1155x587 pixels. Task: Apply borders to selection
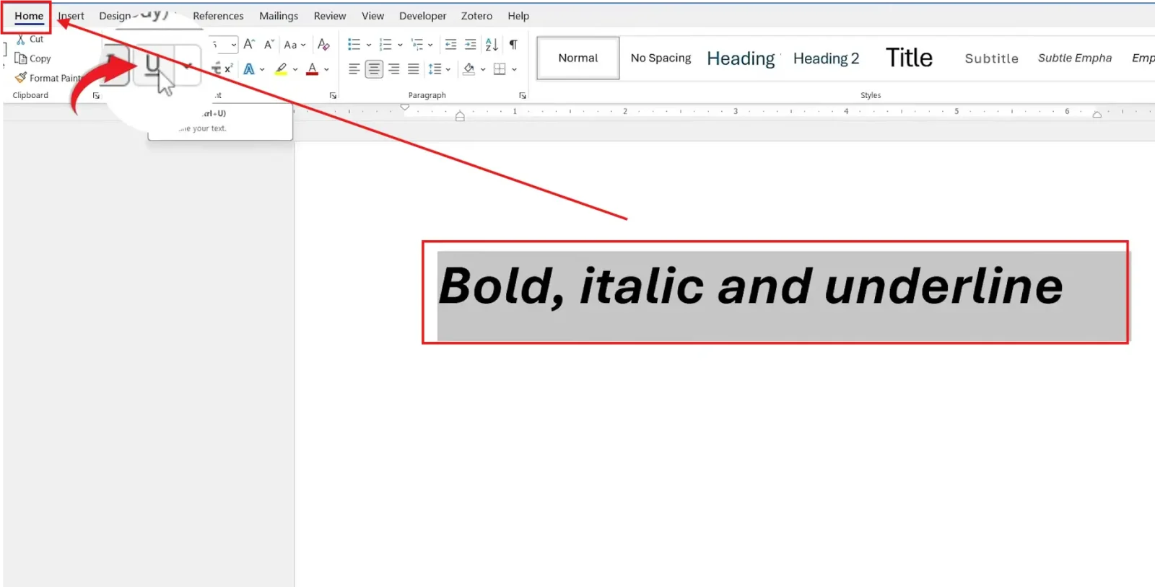500,69
